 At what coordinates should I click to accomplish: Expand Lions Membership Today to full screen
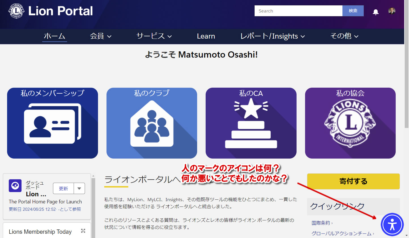tap(83, 231)
